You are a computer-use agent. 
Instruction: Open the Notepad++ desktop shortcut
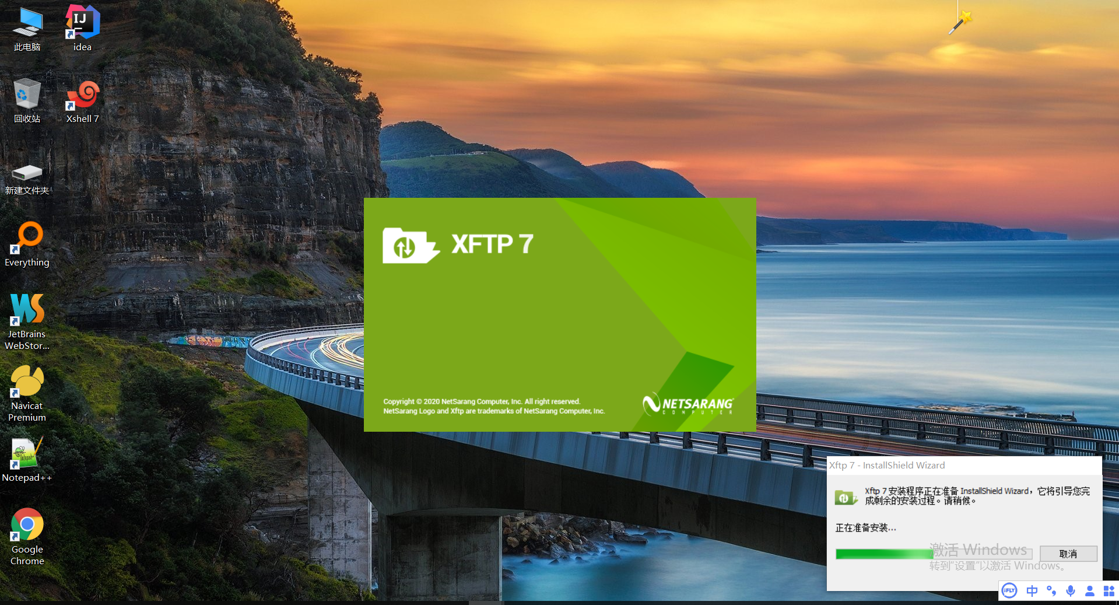(x=27, y=460)
